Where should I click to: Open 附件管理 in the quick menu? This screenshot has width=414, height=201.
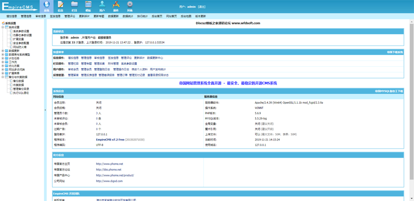point(113,64)
